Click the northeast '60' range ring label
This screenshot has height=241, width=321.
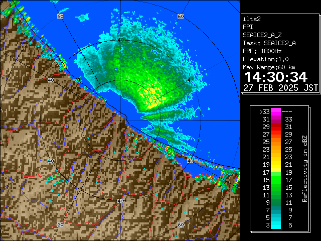point(181,16)
